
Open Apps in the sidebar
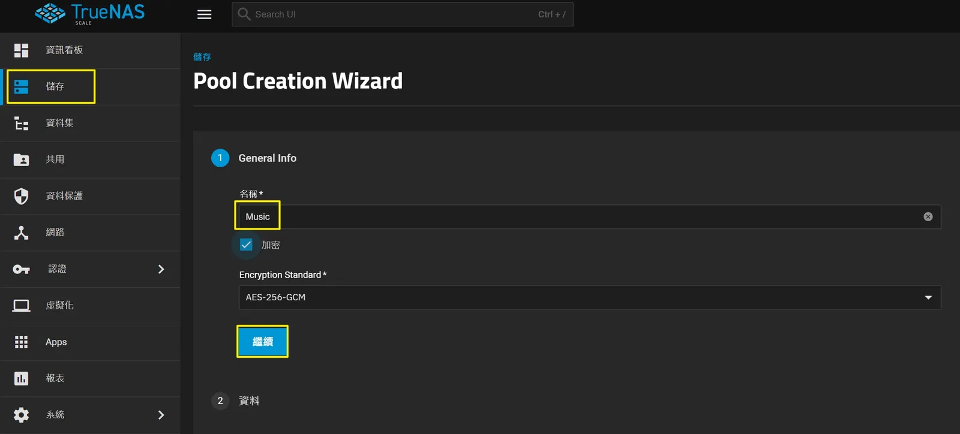90,342
